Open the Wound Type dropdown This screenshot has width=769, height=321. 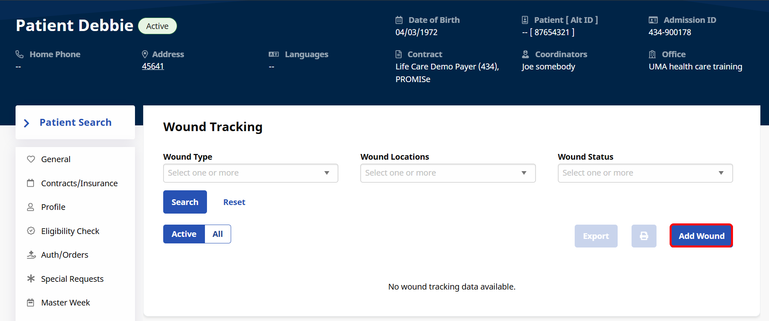[x=251, y=173]
